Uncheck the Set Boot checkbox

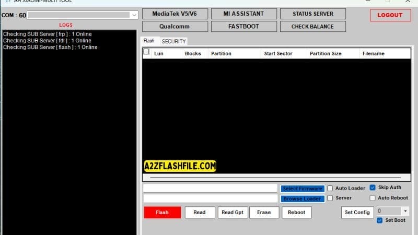[380, 220]
